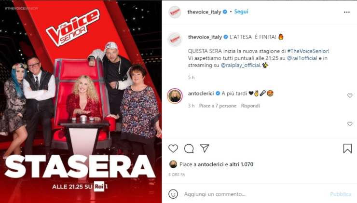Like antoclerici's comment heart

pos(350,95)
